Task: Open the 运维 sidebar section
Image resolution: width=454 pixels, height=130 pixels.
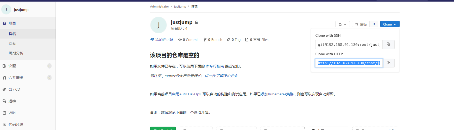Action: coord(28,101)
